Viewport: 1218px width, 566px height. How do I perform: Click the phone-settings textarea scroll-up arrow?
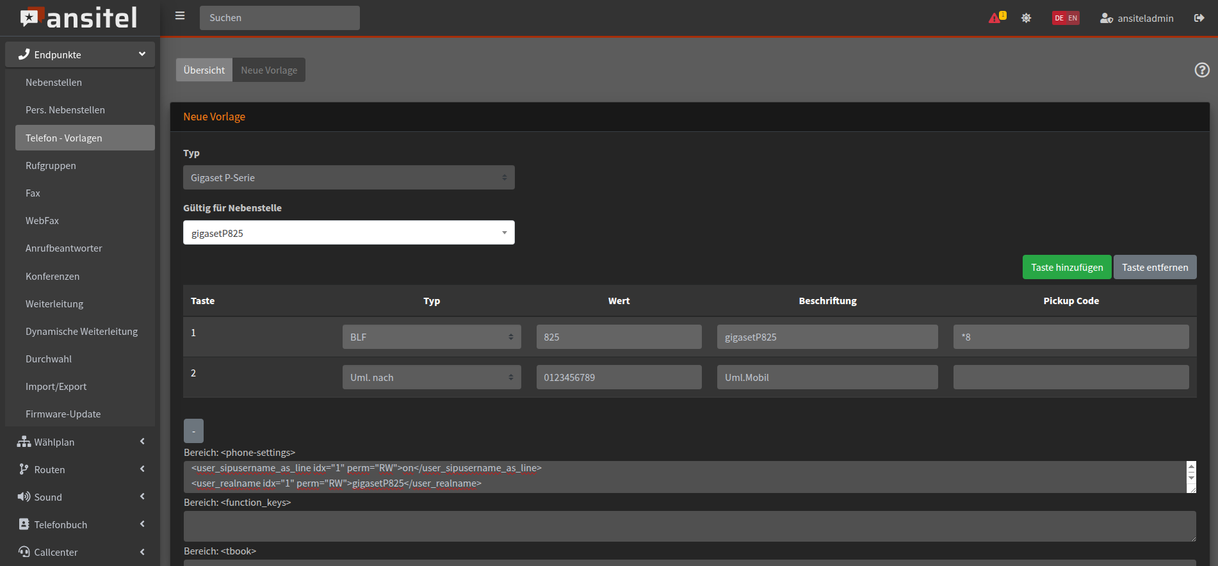coord(1190,467)
